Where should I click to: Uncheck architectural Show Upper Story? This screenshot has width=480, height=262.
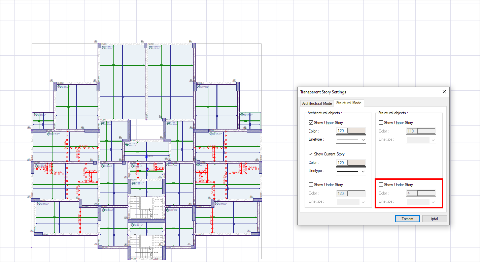point(311,123)
